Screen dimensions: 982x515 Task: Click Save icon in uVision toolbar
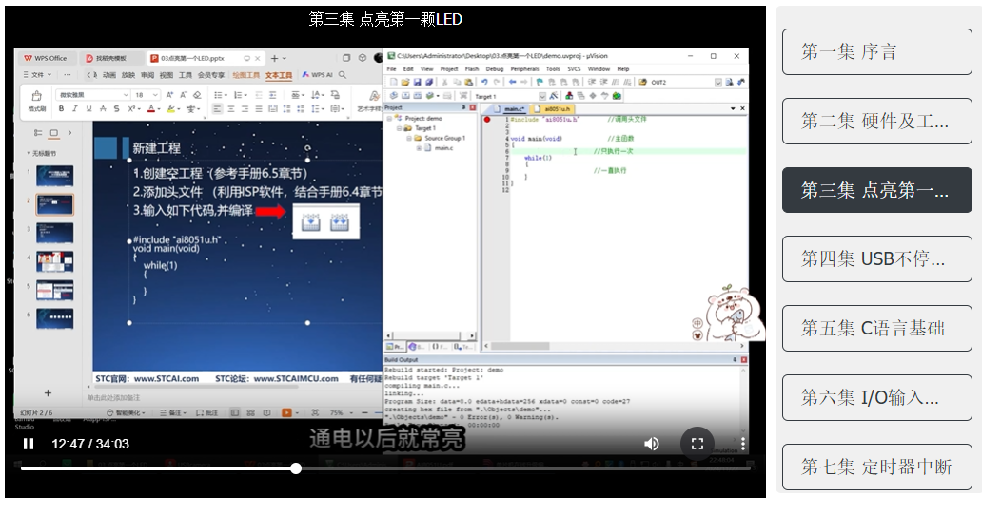point(417,82)
